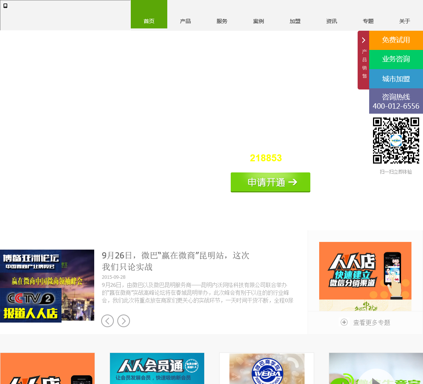Screen dimensions: 423x384
Task: Select the 案例 navigation item
Action: point(258,21)
